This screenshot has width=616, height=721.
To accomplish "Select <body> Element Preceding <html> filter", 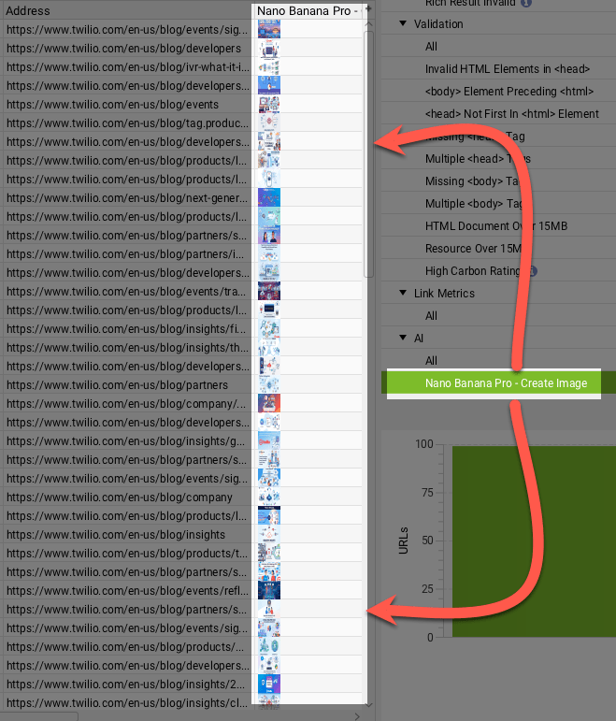I will [x=509, y=92].
